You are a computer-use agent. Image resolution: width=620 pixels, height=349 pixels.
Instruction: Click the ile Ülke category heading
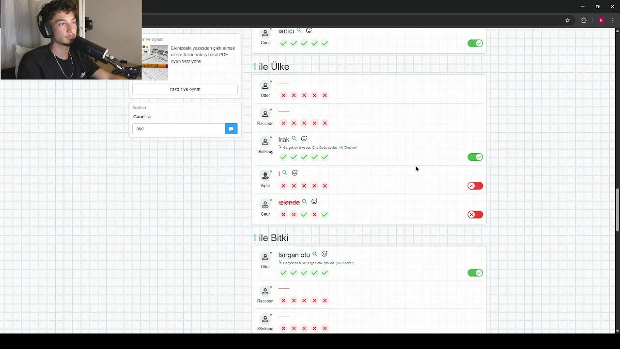click(x=272, y=66)
